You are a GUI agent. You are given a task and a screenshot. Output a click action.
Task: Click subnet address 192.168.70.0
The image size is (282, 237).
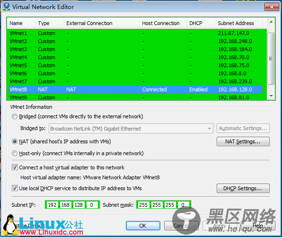tap(234, 57)
